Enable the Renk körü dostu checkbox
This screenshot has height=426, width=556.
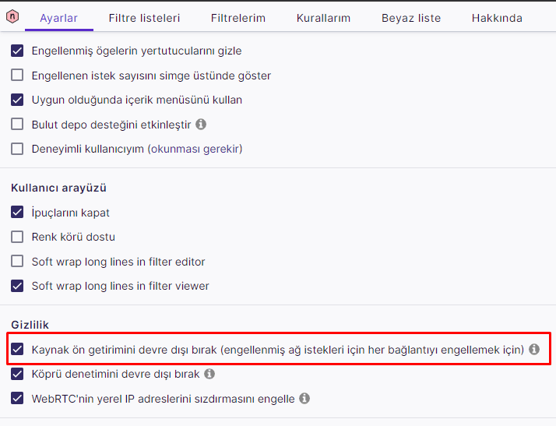point(17,237)
